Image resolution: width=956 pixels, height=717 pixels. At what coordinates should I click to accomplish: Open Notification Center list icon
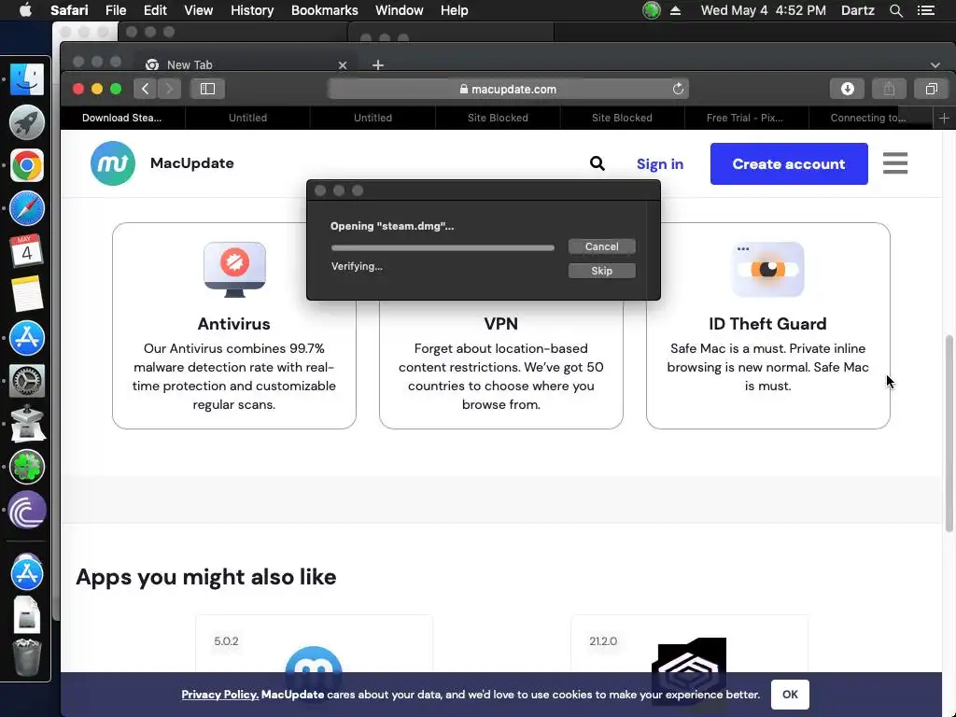click(925, 10)
